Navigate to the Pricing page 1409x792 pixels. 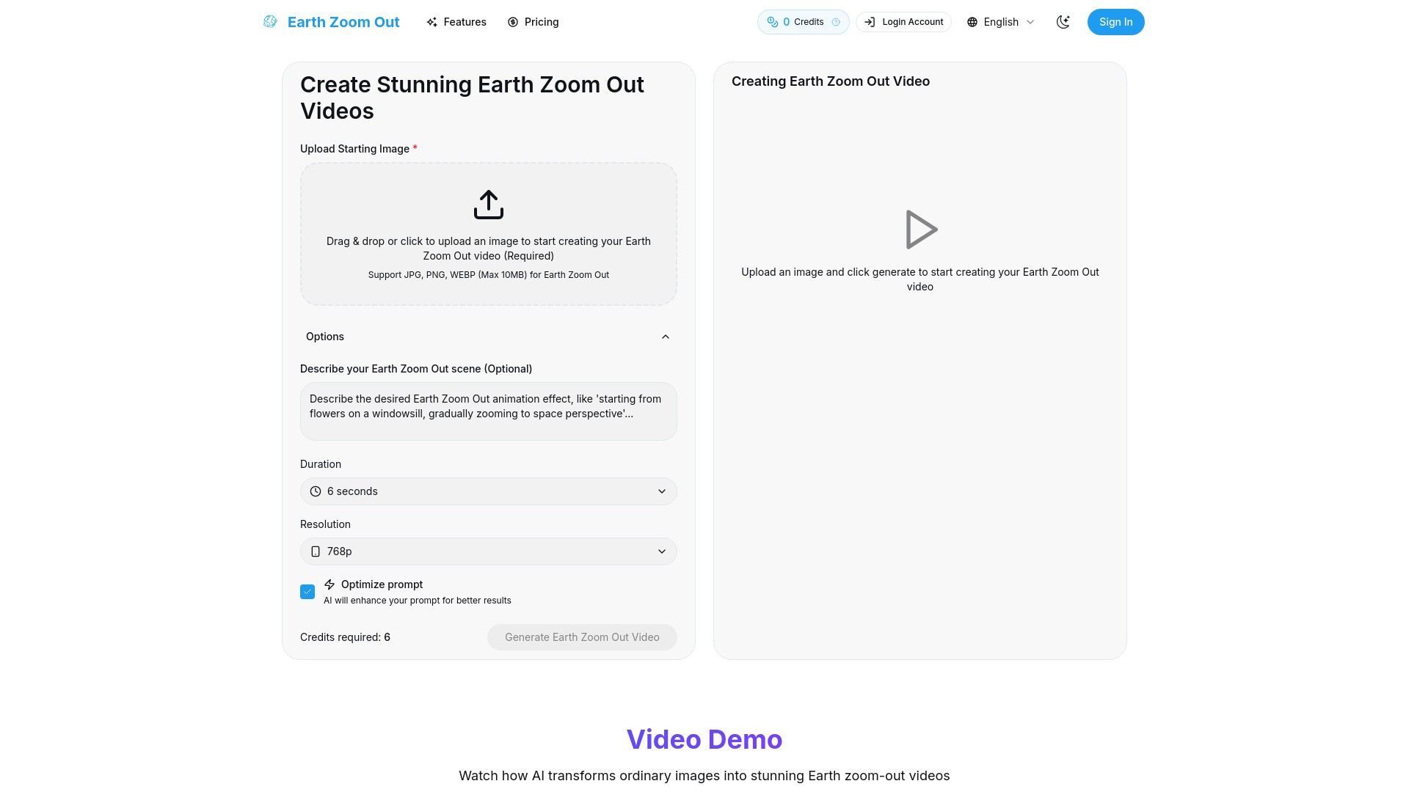point(540,21)
